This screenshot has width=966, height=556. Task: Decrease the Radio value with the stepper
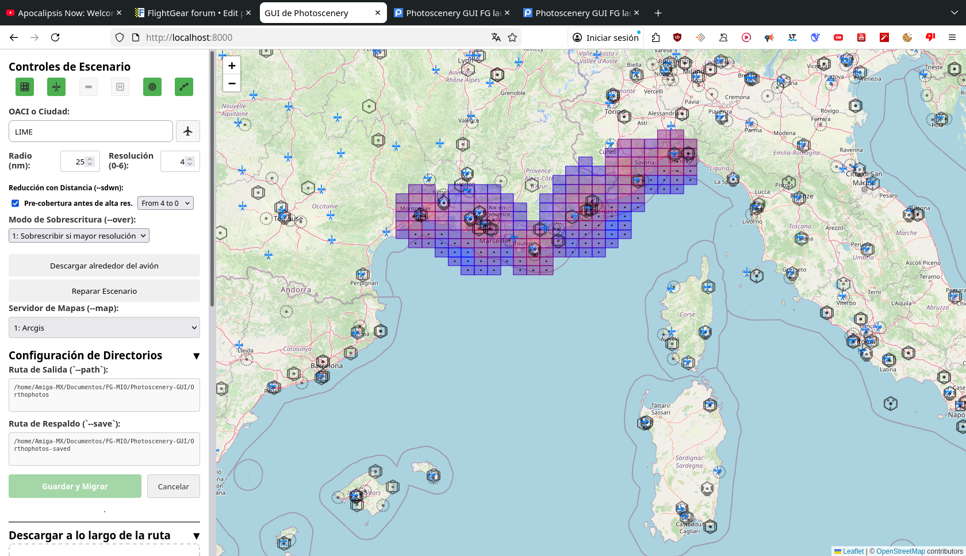pos(90,164)
